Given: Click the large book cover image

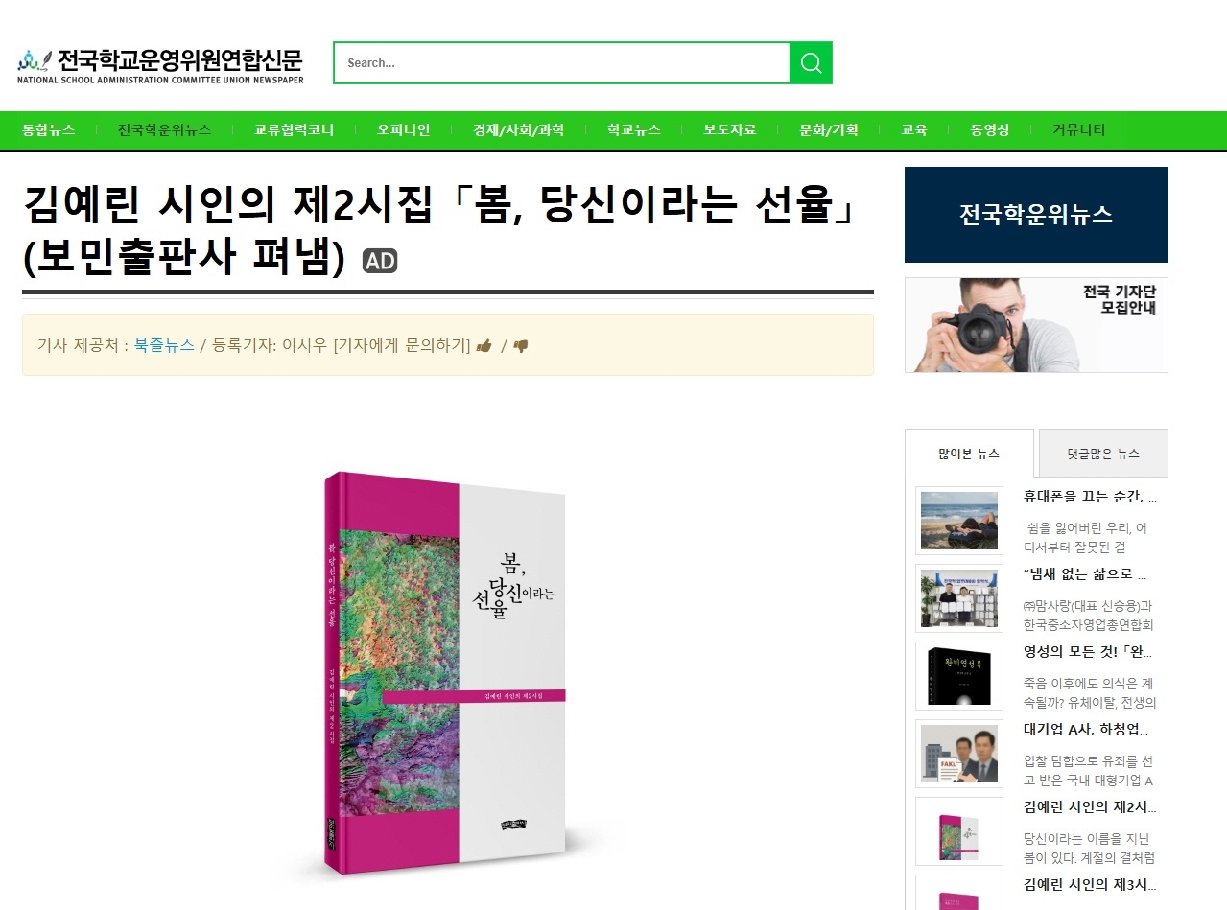Looking at the screenshot, I should coord(446,672).
